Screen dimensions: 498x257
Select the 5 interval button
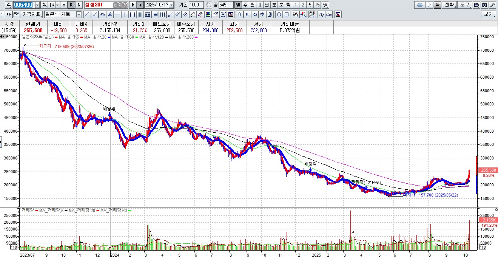pos(310,5)
